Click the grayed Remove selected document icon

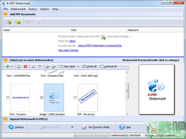28,22
